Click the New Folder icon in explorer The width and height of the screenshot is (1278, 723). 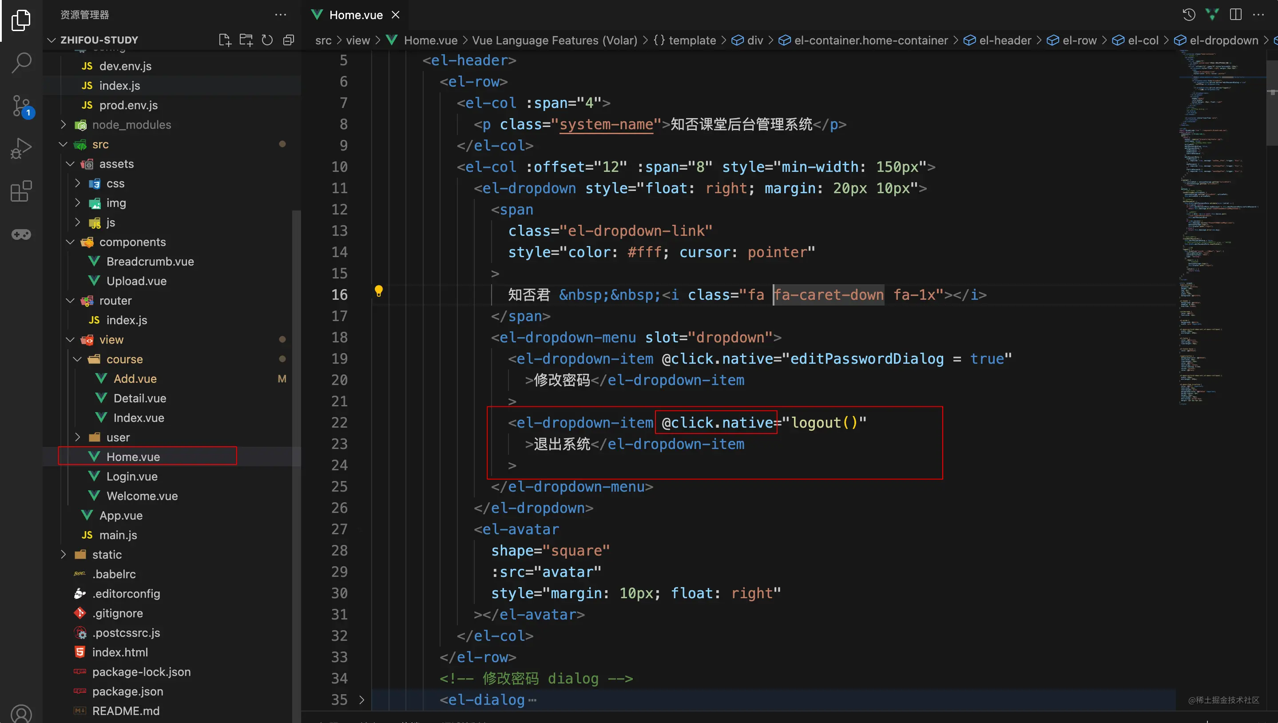(x=246, y=40)
